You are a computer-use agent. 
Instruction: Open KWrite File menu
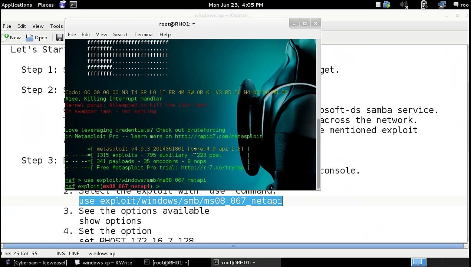(7, 26)
